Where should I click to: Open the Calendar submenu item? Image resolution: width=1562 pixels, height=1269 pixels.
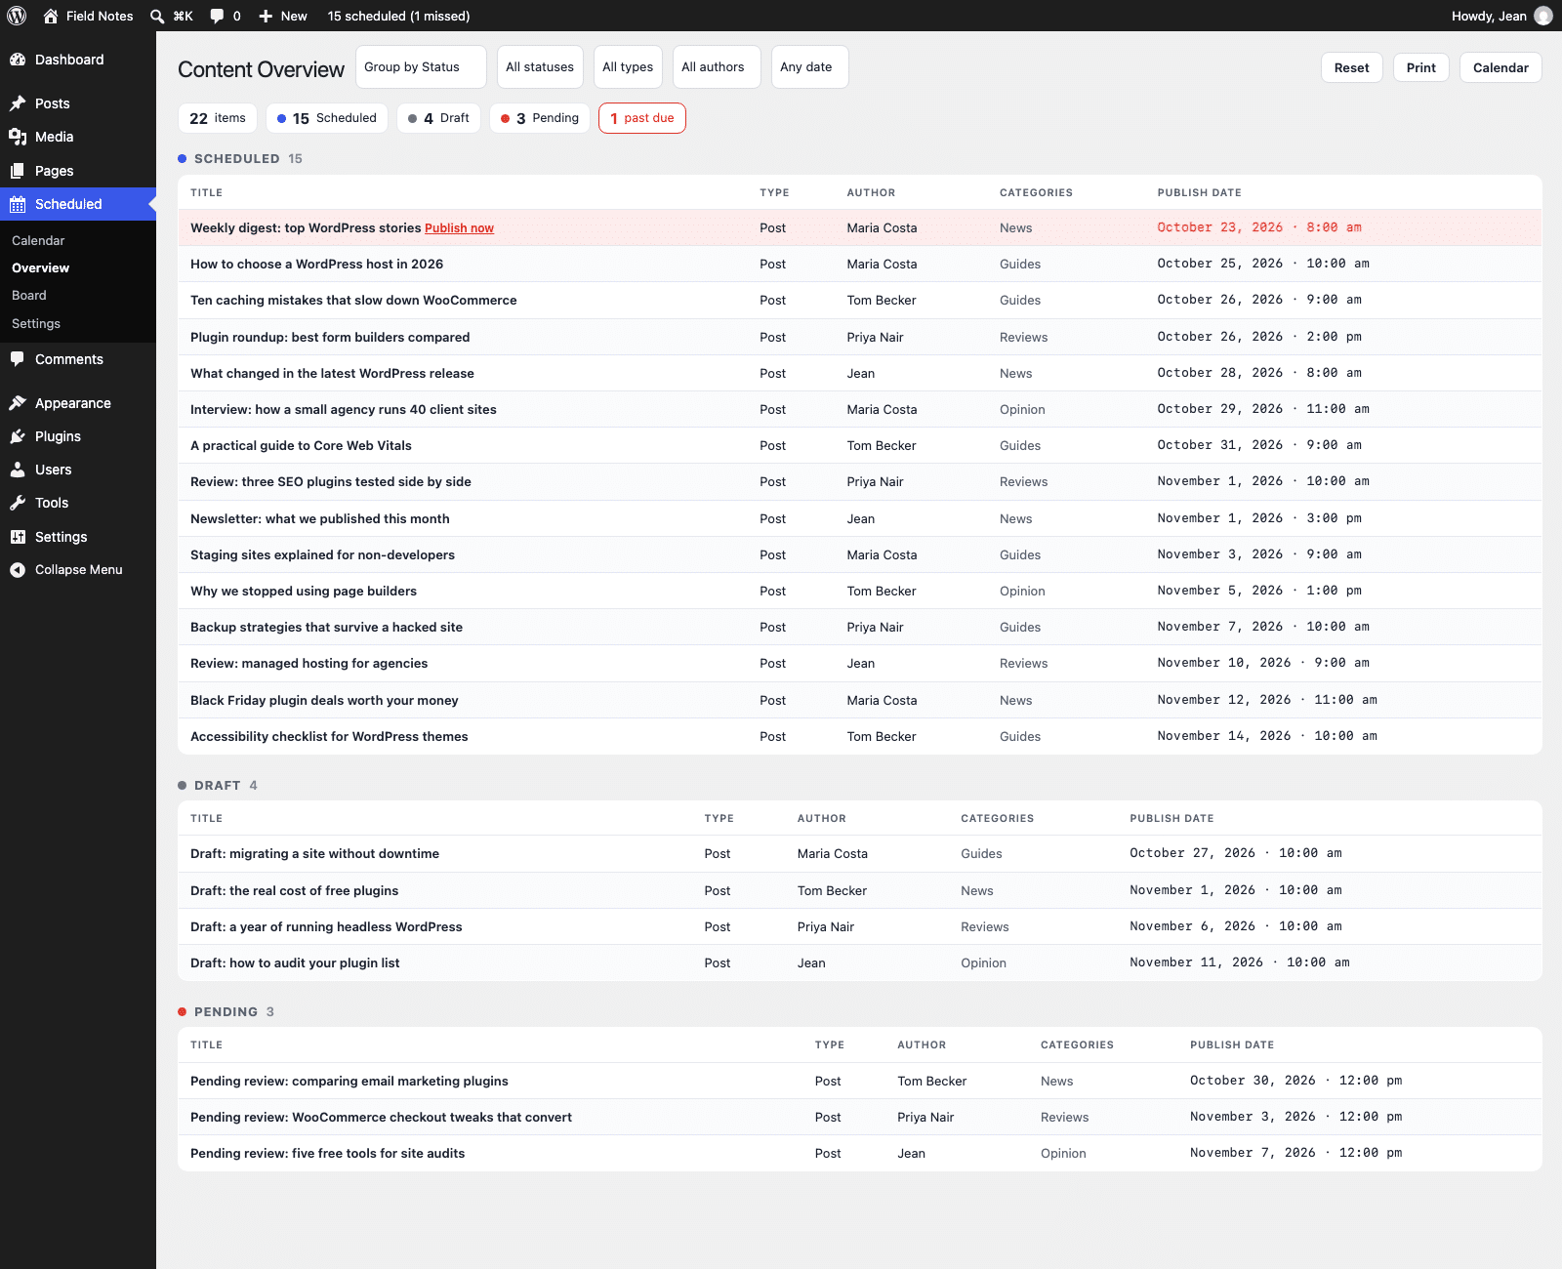click(x=38, y=240)
